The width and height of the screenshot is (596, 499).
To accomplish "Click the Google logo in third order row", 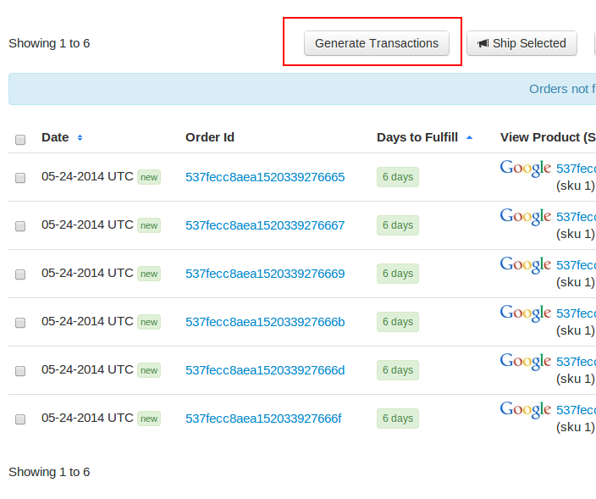I will click(x=525, y=265).
